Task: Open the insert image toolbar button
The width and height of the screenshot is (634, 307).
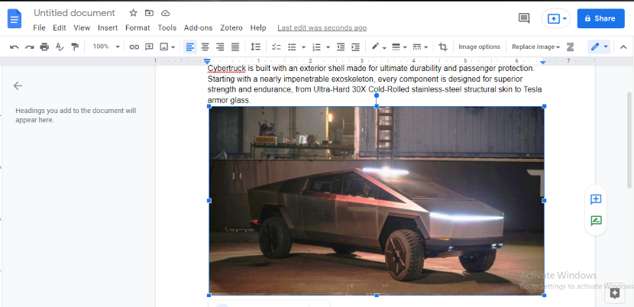Action: pyautogui.click(x=163, y=47)
